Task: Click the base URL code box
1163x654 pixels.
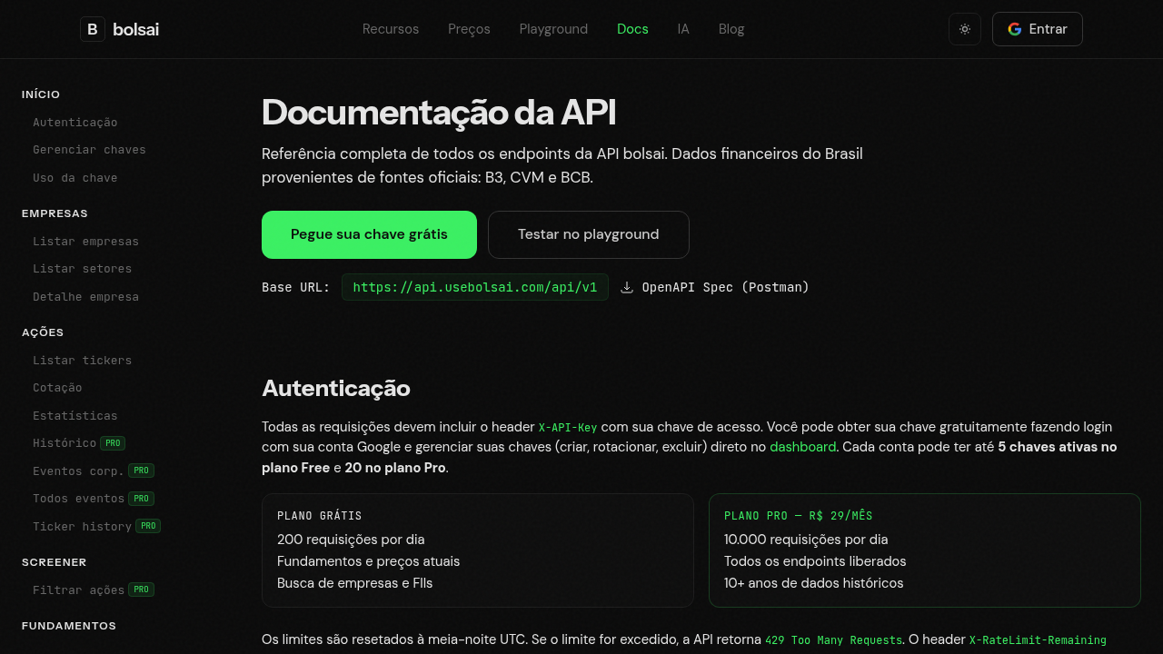Action: click(475, 287)
